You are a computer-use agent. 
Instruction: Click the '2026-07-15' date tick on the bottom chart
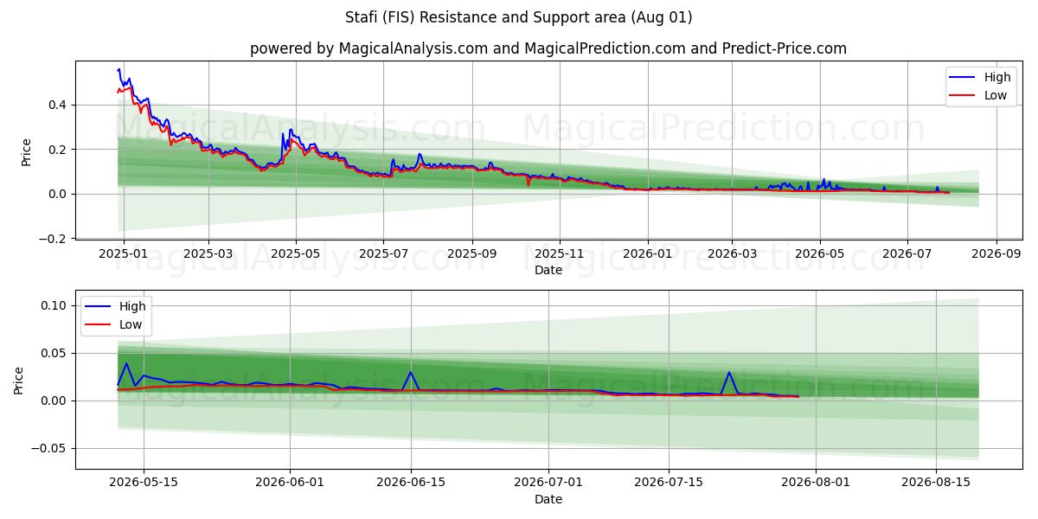(x=669, y=484)
